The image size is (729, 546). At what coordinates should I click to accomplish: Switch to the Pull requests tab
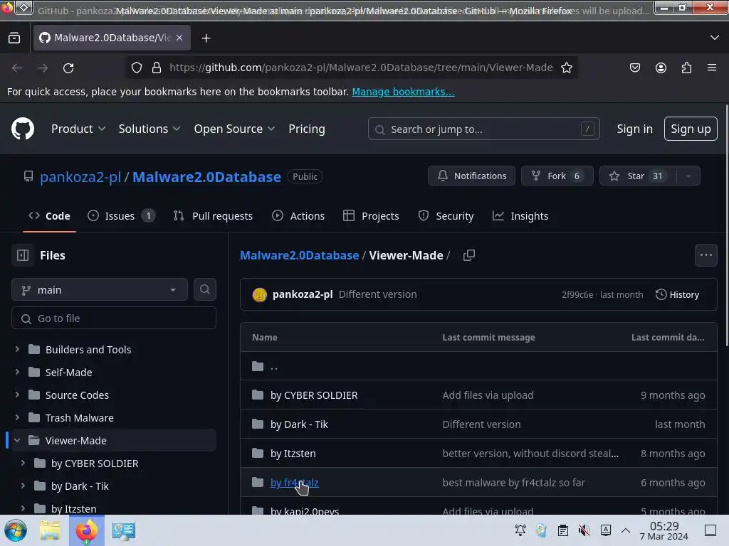(x=213, y=216)
